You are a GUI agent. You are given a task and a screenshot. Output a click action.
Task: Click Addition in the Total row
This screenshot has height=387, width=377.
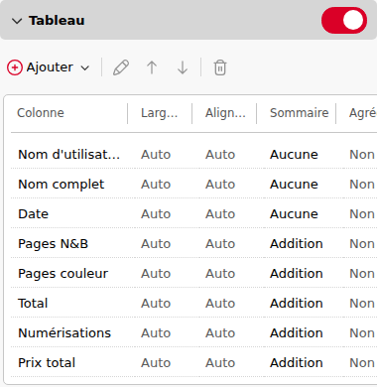(297, 304)
